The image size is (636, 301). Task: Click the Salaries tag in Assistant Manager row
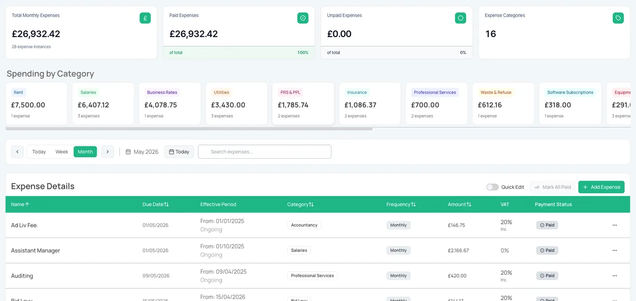(x=299, y=251)
